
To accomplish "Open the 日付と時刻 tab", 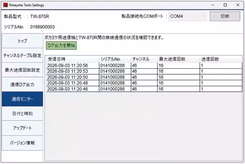I will (x=22, y=114).
